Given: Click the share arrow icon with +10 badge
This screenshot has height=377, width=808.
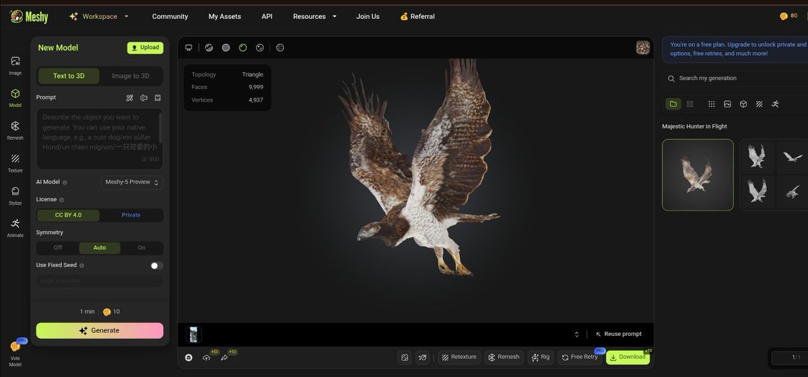Looking at the screenshot, I should (x=224, y=357).
